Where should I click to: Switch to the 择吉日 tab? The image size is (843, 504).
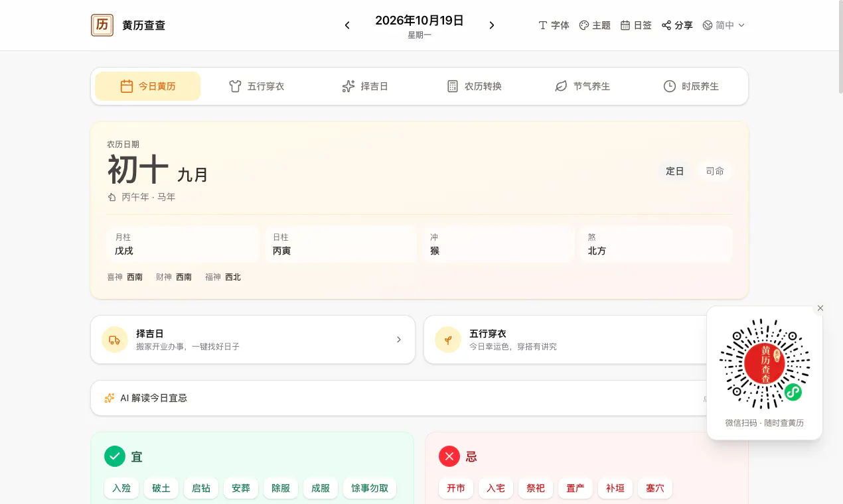pos(365,86)
